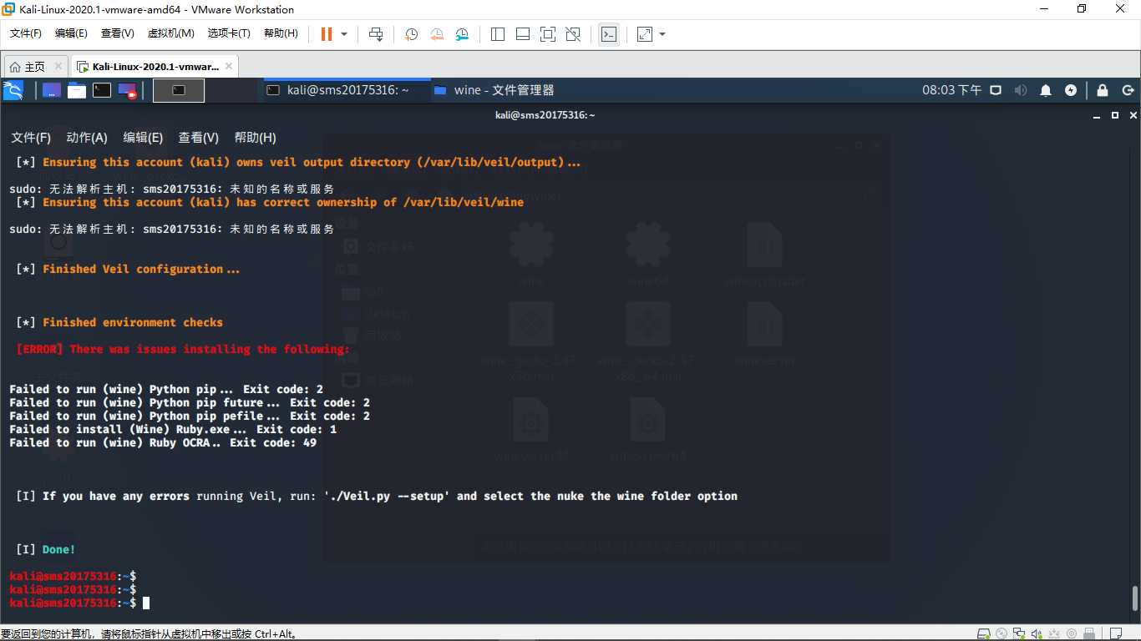The height and width of the screenshot is (641, 1141).
Task: Open terminal 查看(V) menu
Action: click(198, 138)
